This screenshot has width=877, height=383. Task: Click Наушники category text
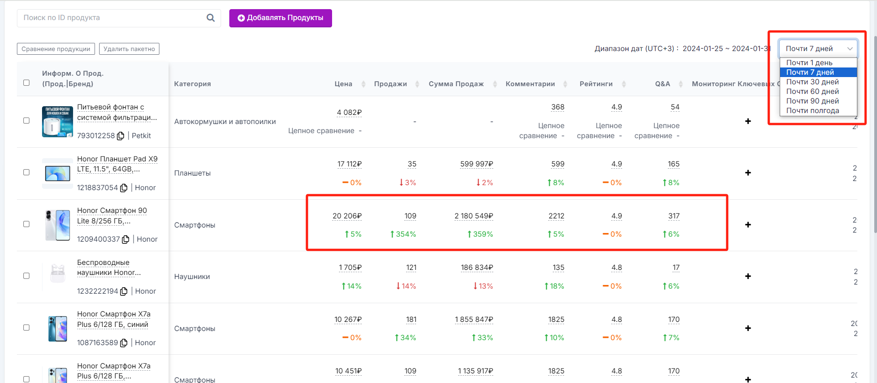coord(192,277)
